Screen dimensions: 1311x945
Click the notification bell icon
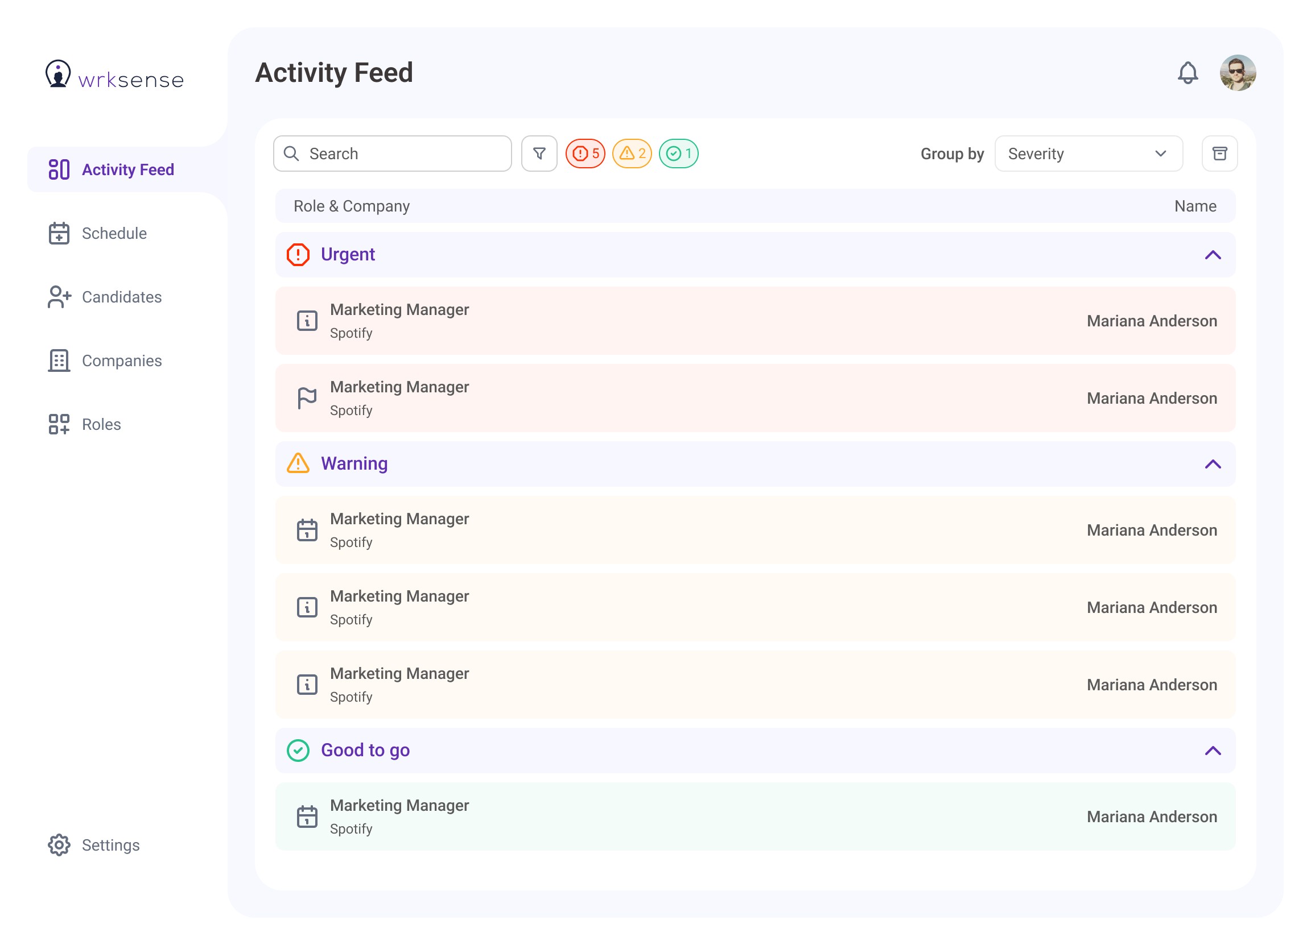click(x=1188, y=73)
